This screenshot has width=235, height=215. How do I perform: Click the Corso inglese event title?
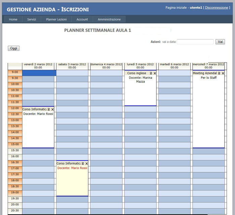click(x=137, y=73)
